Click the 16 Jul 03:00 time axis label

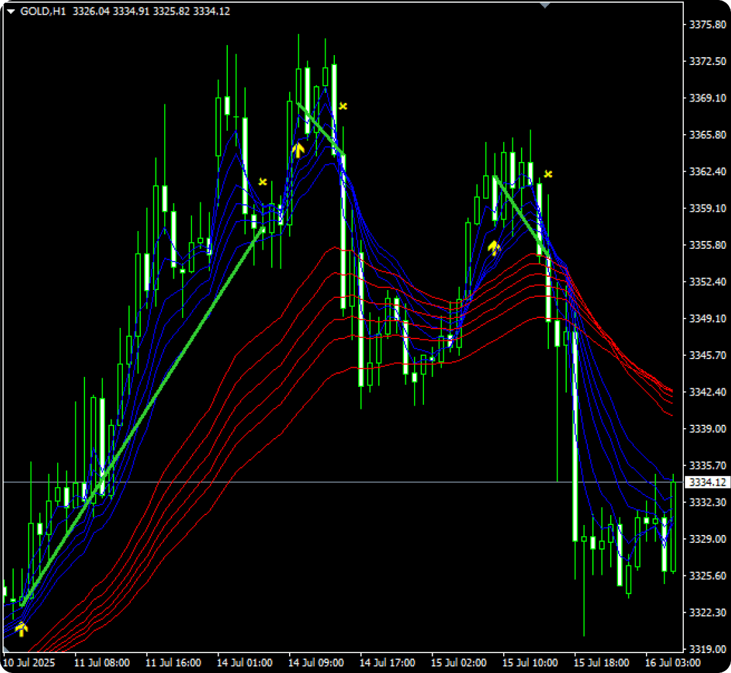coord(672,662)
